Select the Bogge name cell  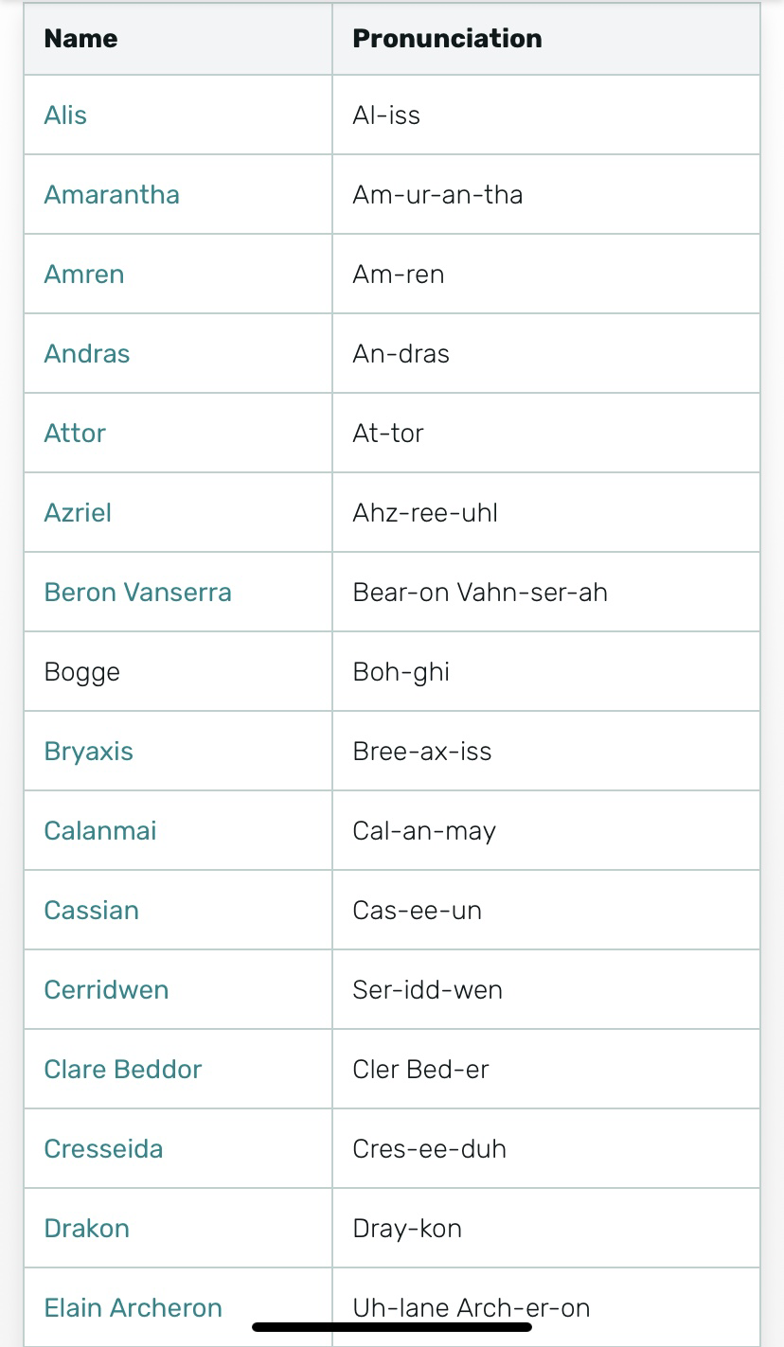pyautogui.click(x=82, y=672)
